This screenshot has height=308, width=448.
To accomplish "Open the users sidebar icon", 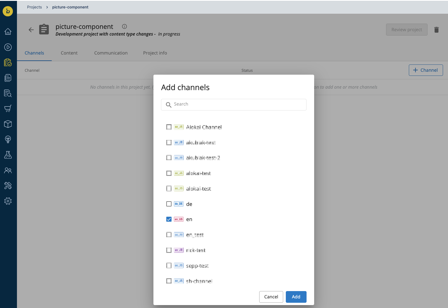I will (8, 170).
